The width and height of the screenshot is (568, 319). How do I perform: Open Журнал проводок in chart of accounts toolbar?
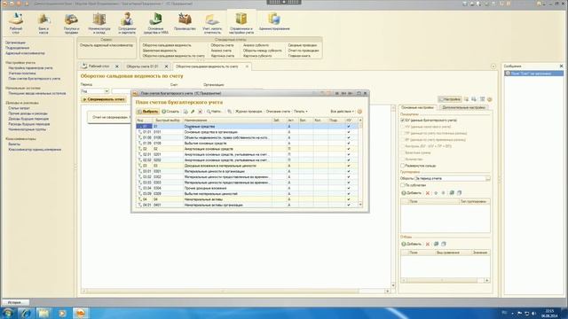click(248, 112)
